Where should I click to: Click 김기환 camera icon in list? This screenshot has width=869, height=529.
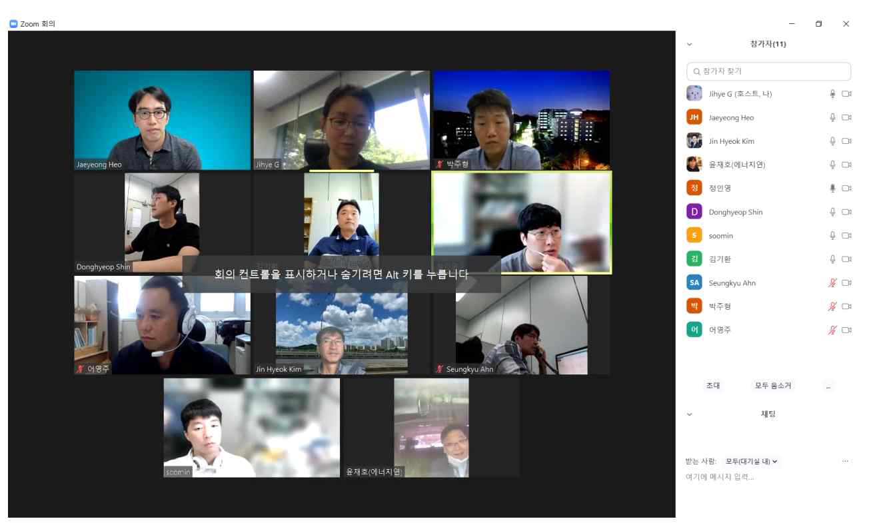point(847,259)
